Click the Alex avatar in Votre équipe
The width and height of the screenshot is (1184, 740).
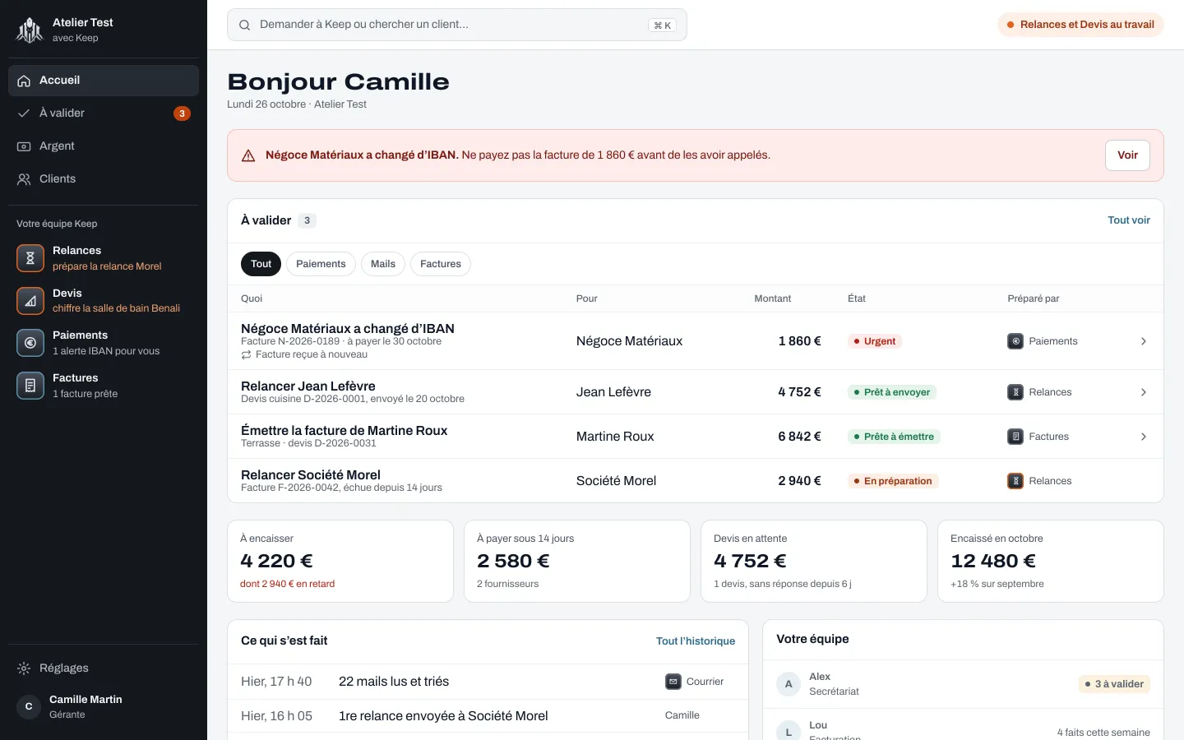click(x=789, y=684)
